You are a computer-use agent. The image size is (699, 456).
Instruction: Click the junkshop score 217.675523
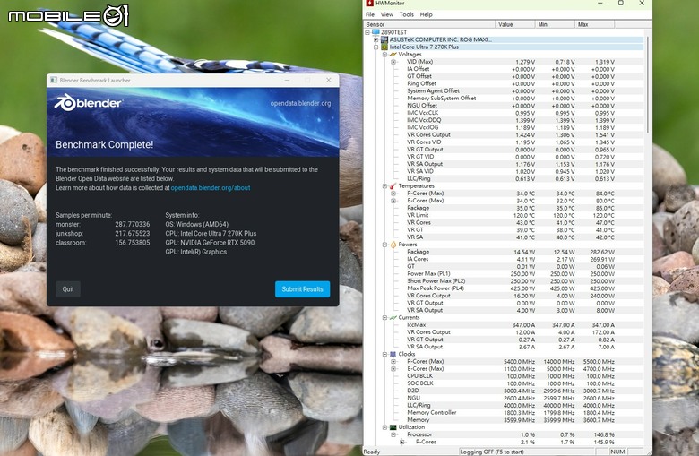click(133, 234)
